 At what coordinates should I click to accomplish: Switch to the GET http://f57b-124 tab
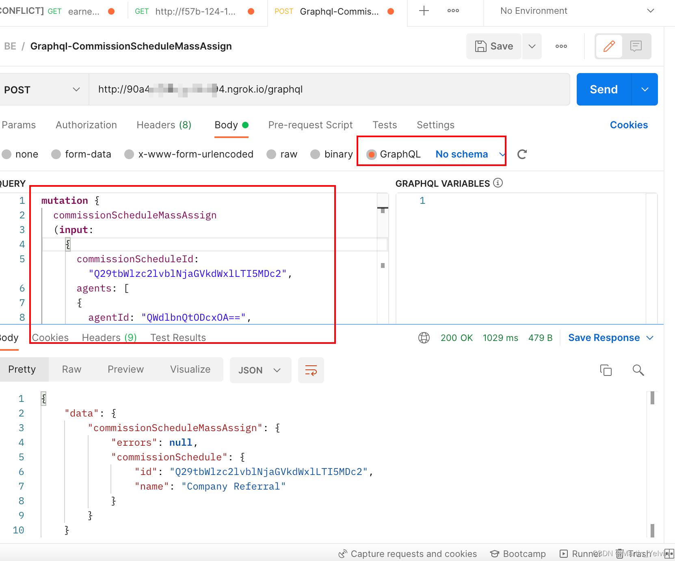195,11
